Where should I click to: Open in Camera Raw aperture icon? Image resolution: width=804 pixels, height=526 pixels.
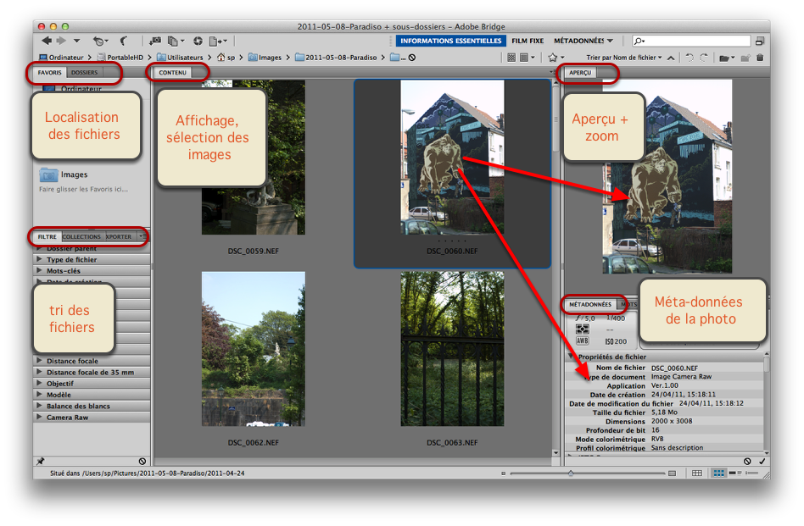198,41
